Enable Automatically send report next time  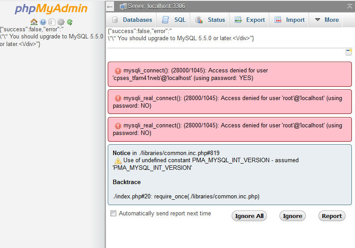click(x=113, y=214)
